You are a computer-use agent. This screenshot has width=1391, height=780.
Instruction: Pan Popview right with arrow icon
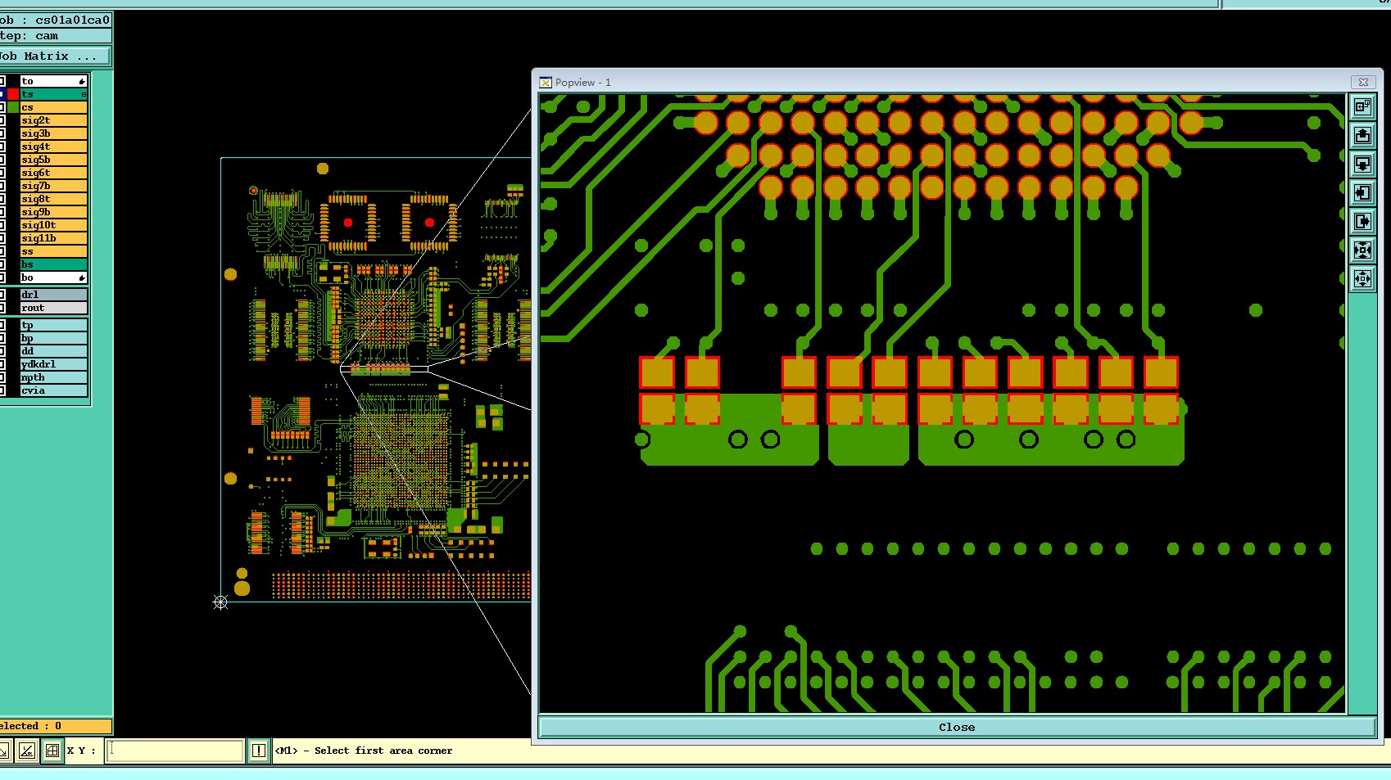[1362, 221]
